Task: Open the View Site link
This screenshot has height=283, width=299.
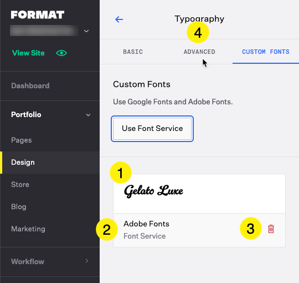Action: [28, 53]
